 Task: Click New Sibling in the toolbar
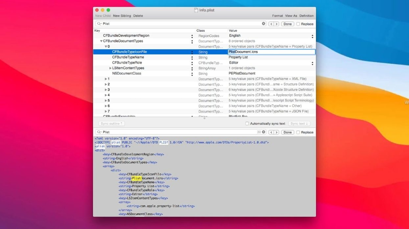(122, 16)
